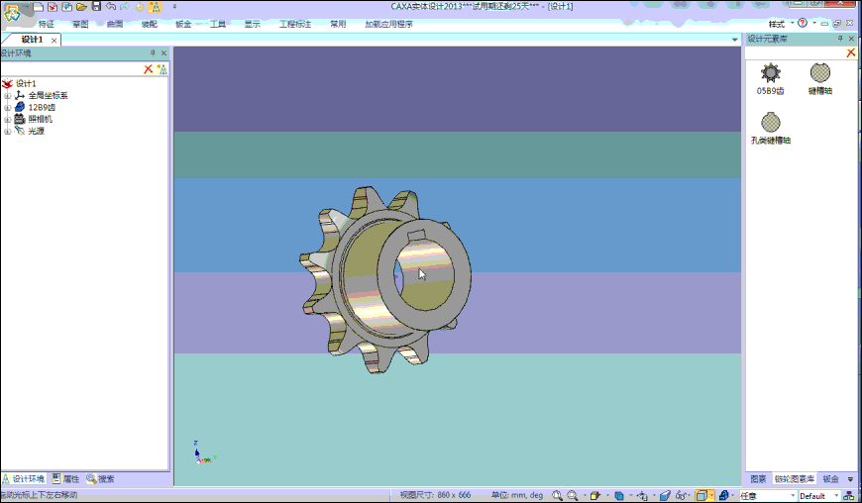The image size is (862, 503).
Task: Pin the 设计环境 panel
Action: 153,52
